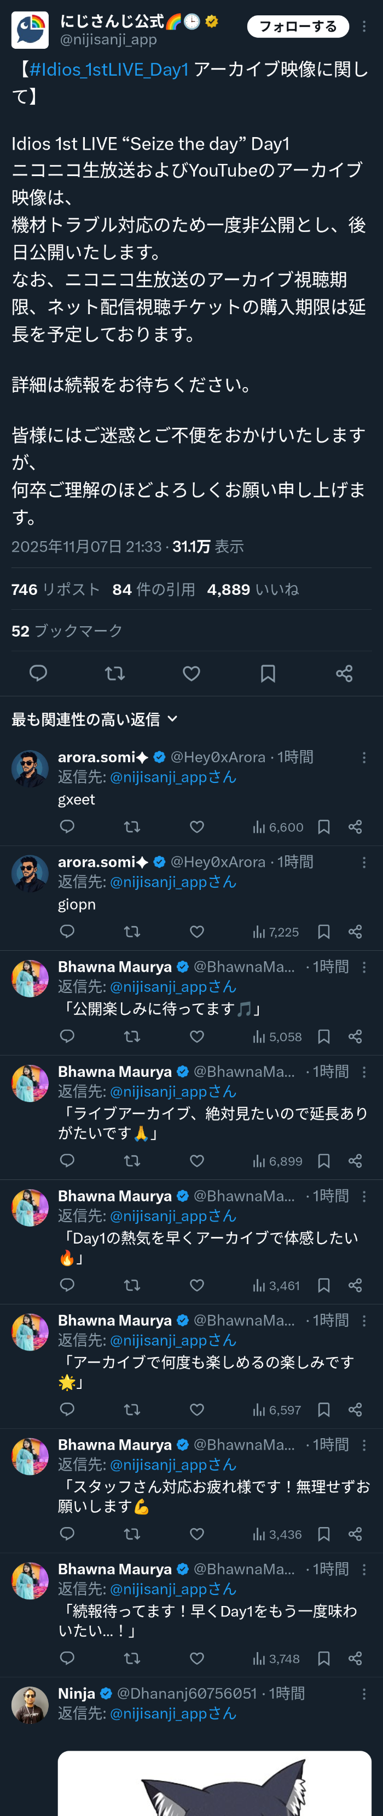This screenshot has height=1816, width=383.
Task: Like the "gxeet" reply
Action: (x=197, y=827)
